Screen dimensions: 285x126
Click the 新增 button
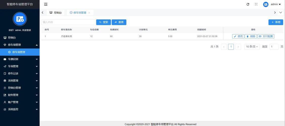[276, 22]
